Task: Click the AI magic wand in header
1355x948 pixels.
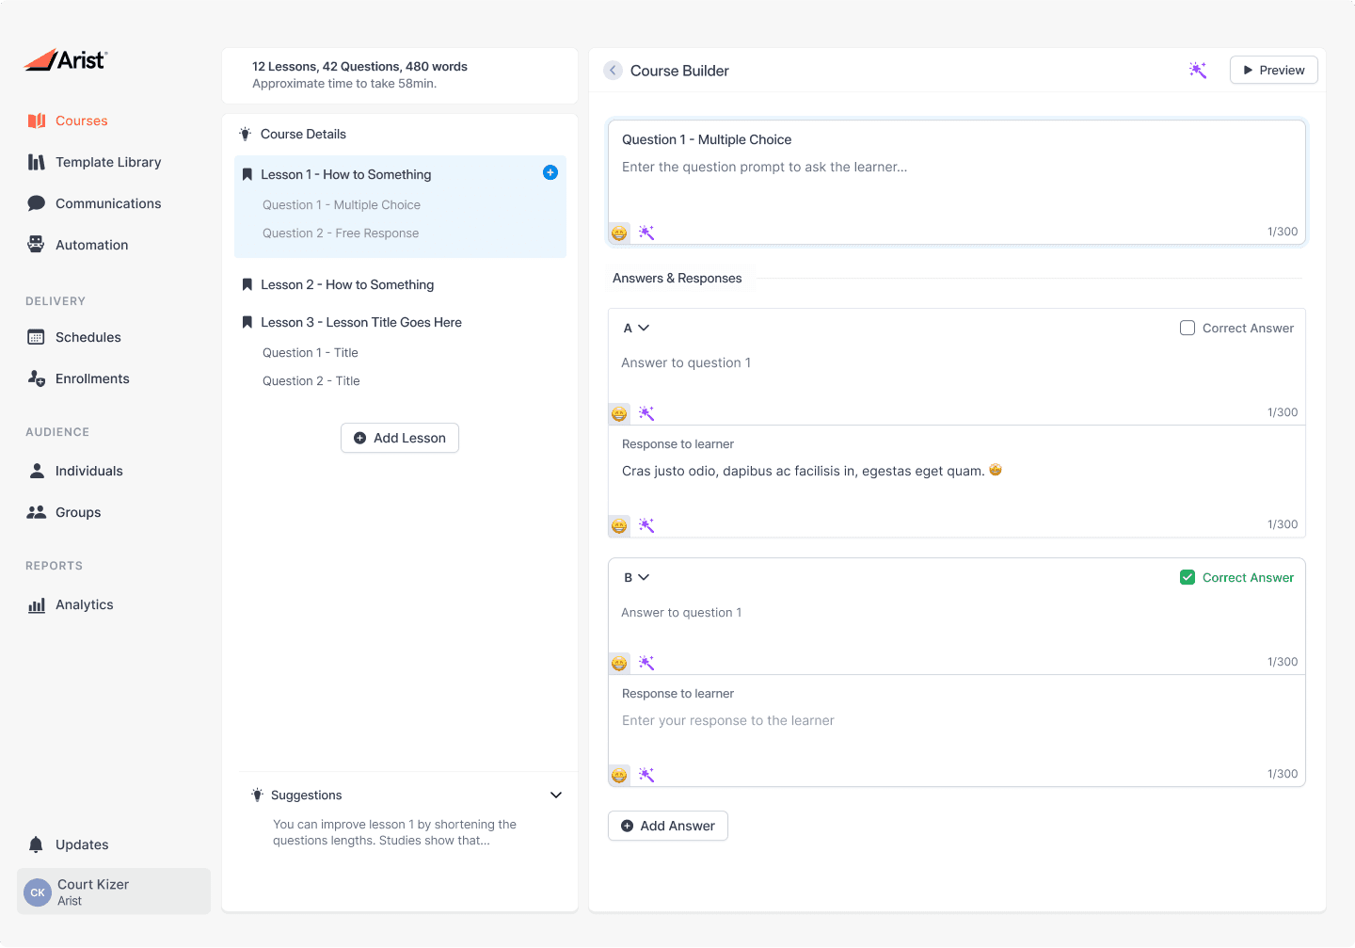Action: [1198, 70]
